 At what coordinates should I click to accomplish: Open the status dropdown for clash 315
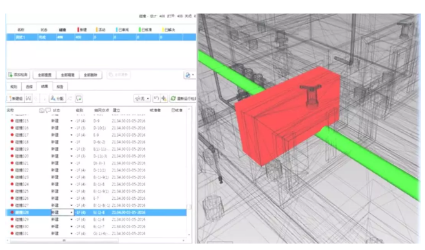click(x=72, y=120)
